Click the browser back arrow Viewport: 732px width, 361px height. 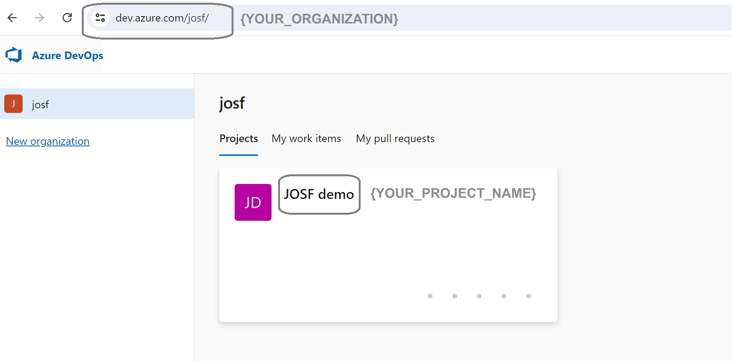pyautogui.click(x=12, y=18)
